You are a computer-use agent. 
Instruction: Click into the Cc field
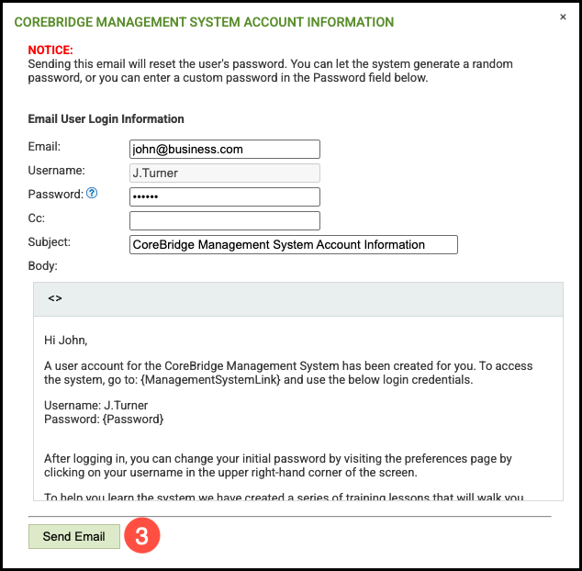(x=225, y=221)
